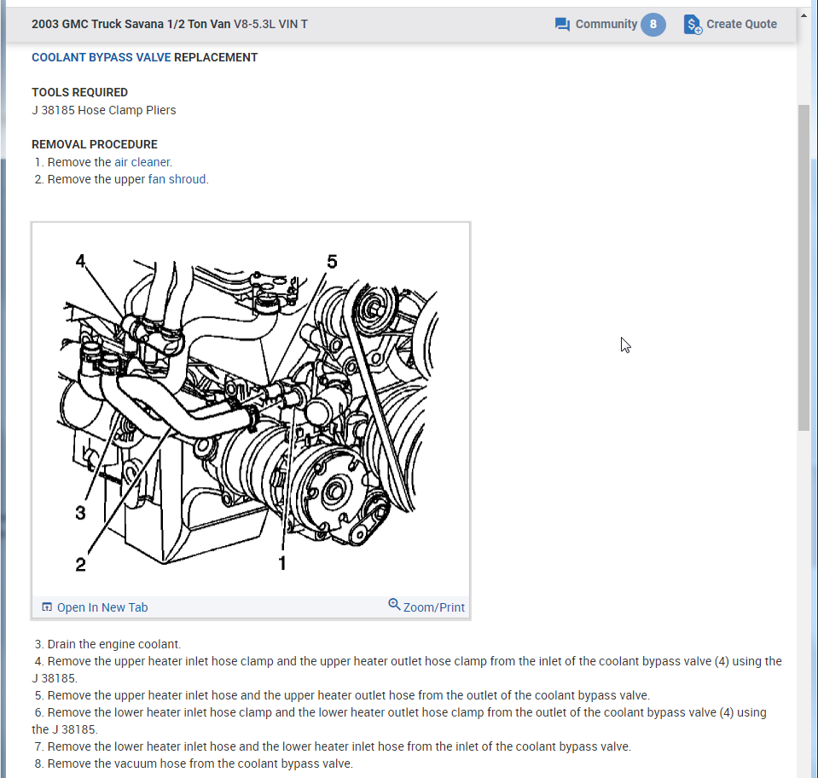Image resolution: width=818 pixels, height=778 pixels.
Task: Click the Community label
Action: click(x=606, y=24)
